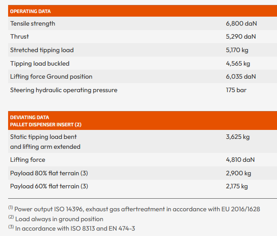
Task: Click the DEVIATING DATA pallet dispenser header
Action: click(x=45, y=121)
